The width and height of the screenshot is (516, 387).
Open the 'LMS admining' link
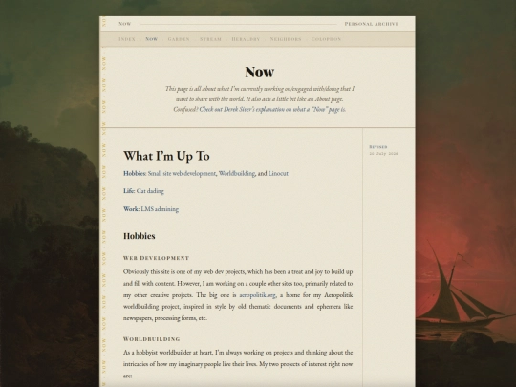point(160,209)
